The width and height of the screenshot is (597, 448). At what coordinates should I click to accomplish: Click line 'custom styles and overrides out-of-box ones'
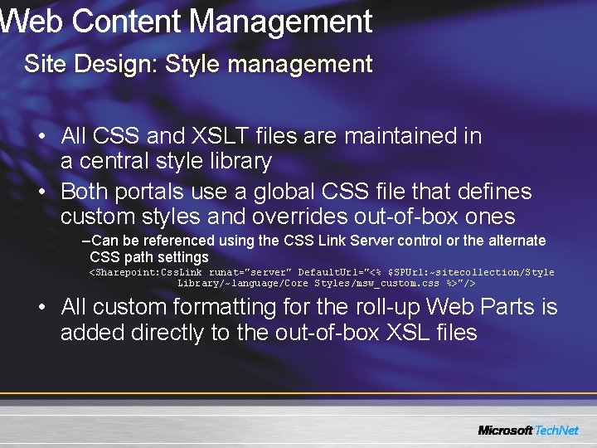pyautogui.click(x=288, y=217)
